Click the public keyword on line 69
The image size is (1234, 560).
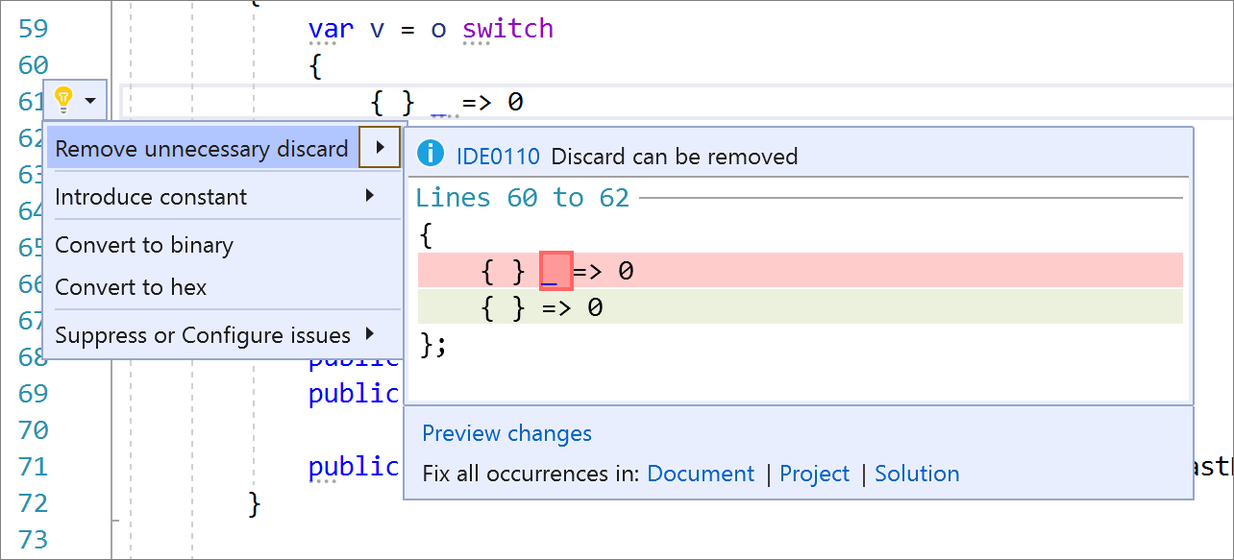coord(354,394)
